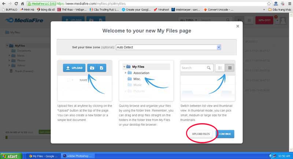This screenshot has width=293, height=159.
Task: Click the browser Home icon
Action: (x=22, y=4)
